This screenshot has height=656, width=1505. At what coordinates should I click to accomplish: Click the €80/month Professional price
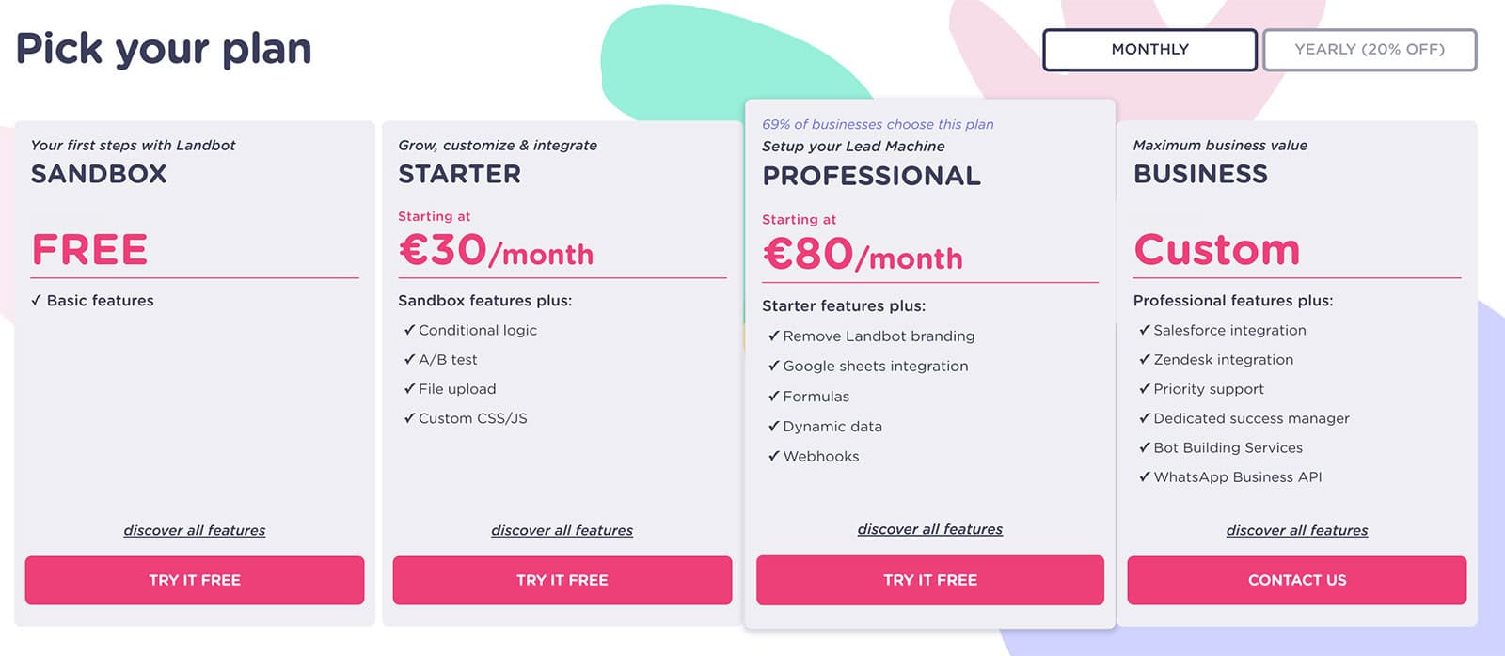tap(863, 254)
